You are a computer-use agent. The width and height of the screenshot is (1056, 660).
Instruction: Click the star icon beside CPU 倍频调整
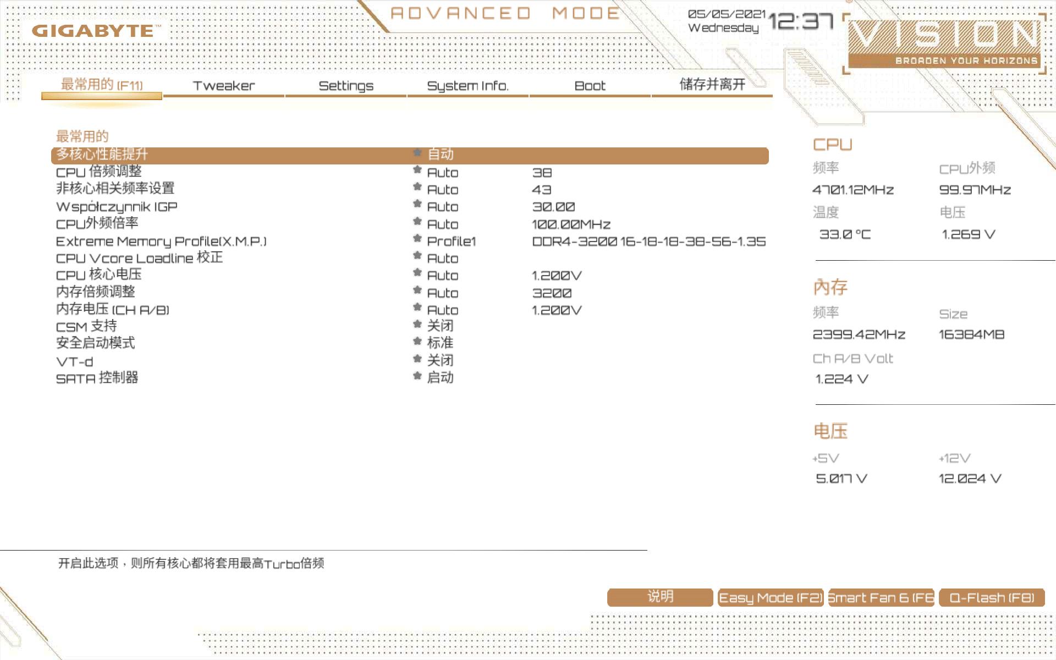tap(417, 170)
